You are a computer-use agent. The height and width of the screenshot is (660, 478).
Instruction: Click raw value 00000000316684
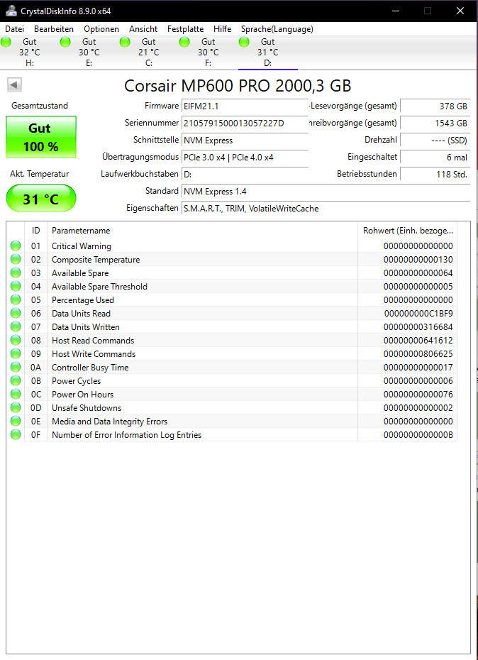418,326
